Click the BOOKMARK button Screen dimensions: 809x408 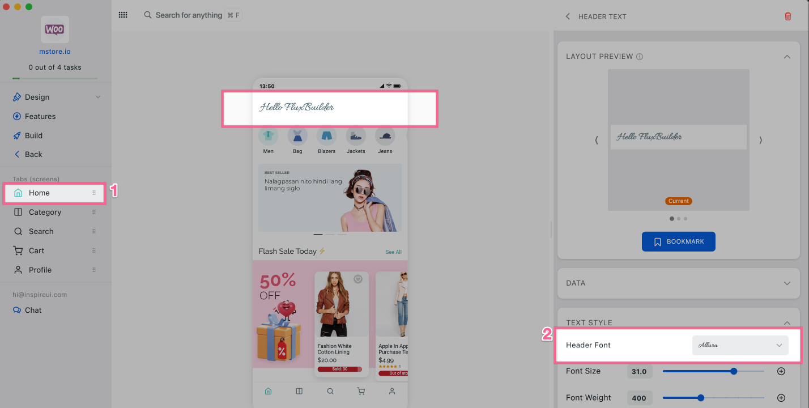pos(678,241)
